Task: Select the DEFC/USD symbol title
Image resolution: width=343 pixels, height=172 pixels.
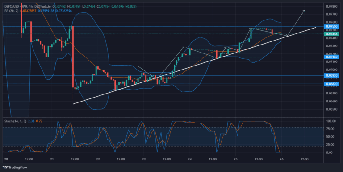Action: tap(12, 7)
